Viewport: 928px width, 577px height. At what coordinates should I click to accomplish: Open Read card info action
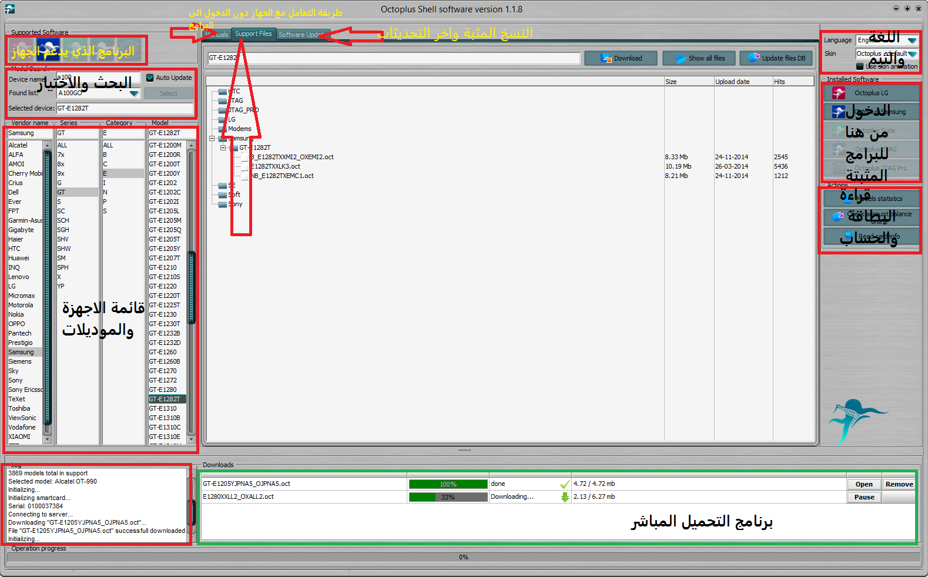871,236
